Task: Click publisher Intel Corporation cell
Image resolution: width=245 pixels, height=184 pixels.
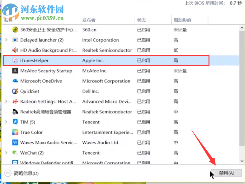Action: [101, 40]
